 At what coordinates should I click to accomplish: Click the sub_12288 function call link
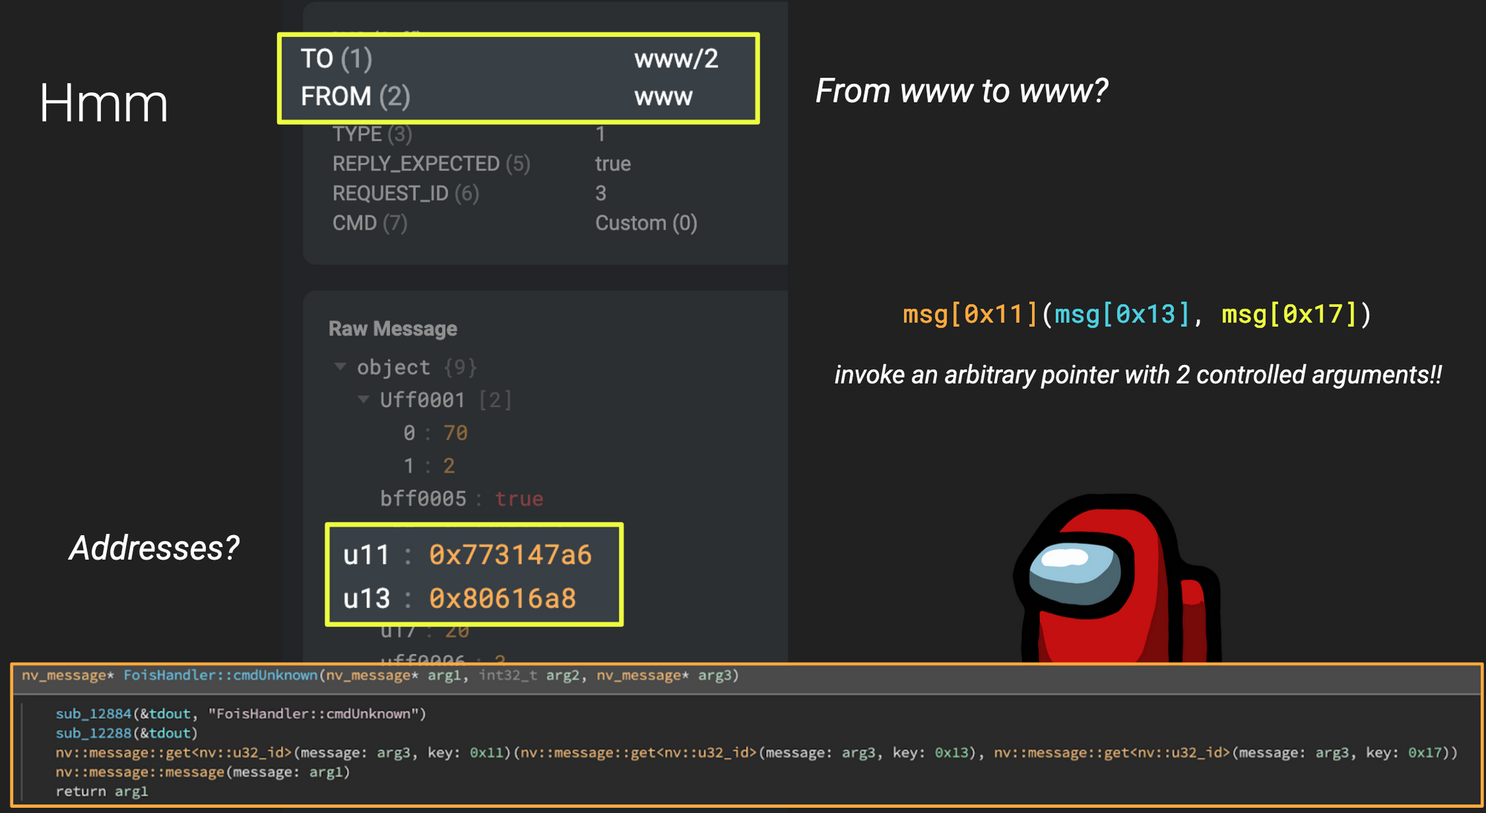(93, 733)
